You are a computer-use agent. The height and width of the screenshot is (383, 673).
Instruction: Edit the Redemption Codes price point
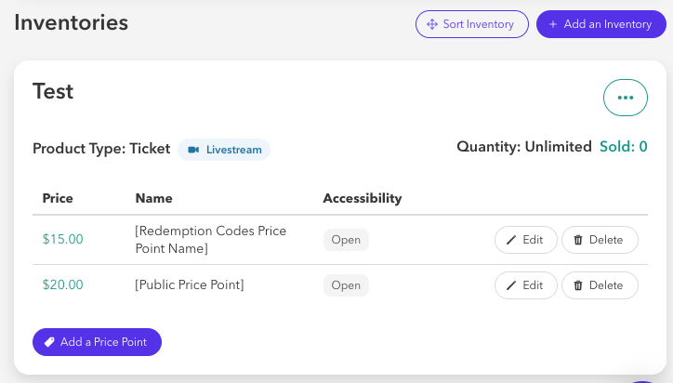[526, 240]
